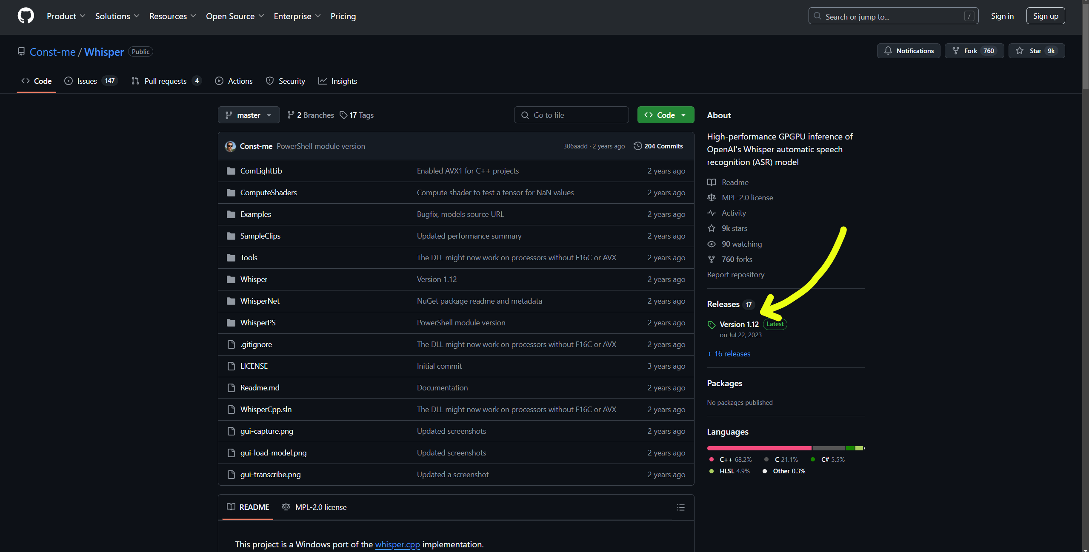Viewport: 1089px width, 552px height.
Task: Open the Pricing page
Action: [x=343, y=16]
